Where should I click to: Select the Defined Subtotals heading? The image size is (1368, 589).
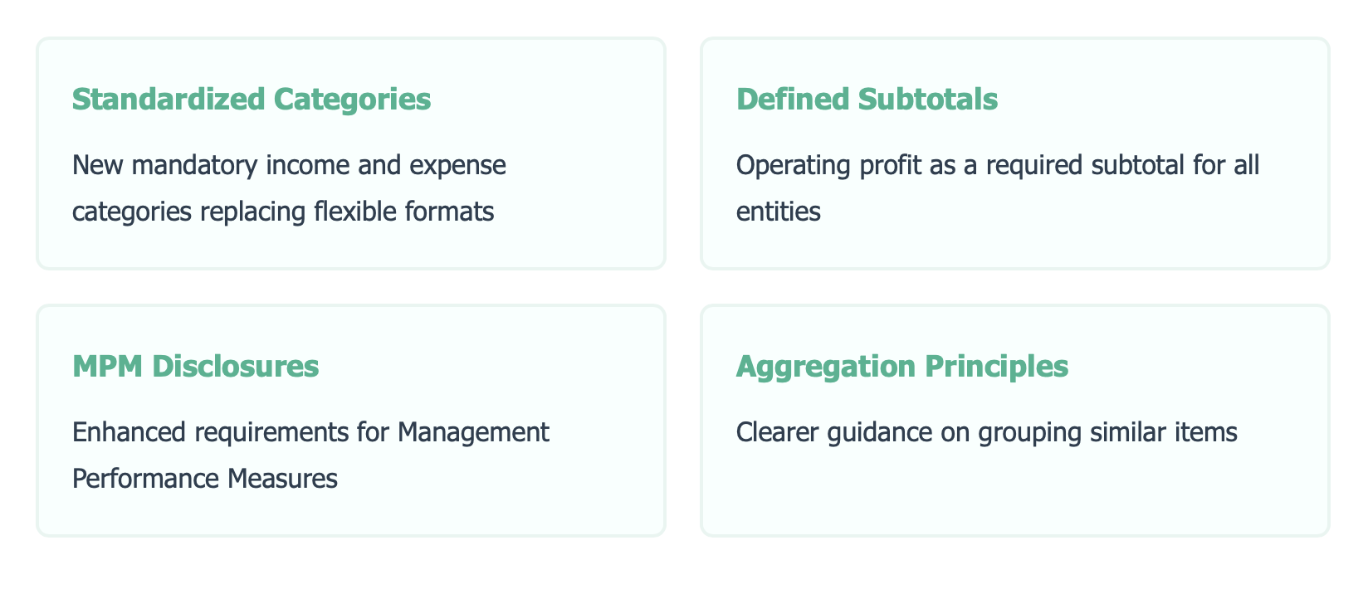867,99
